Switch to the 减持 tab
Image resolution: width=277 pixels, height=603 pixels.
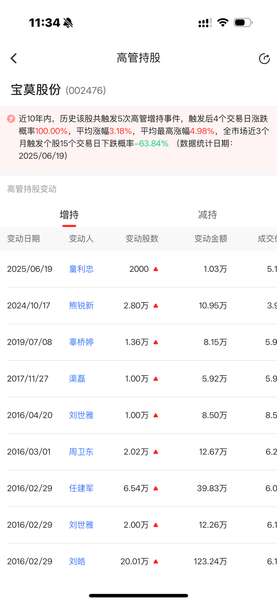click(208, 215)
